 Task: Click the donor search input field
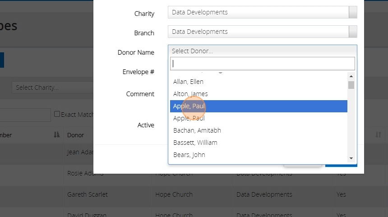click(262, 64)
